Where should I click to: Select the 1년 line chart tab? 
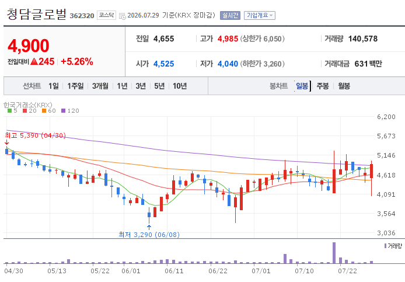coord(122,86)
